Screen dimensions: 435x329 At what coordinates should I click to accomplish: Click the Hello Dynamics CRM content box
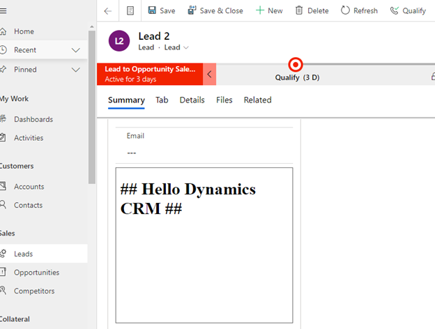pos(204,245)
